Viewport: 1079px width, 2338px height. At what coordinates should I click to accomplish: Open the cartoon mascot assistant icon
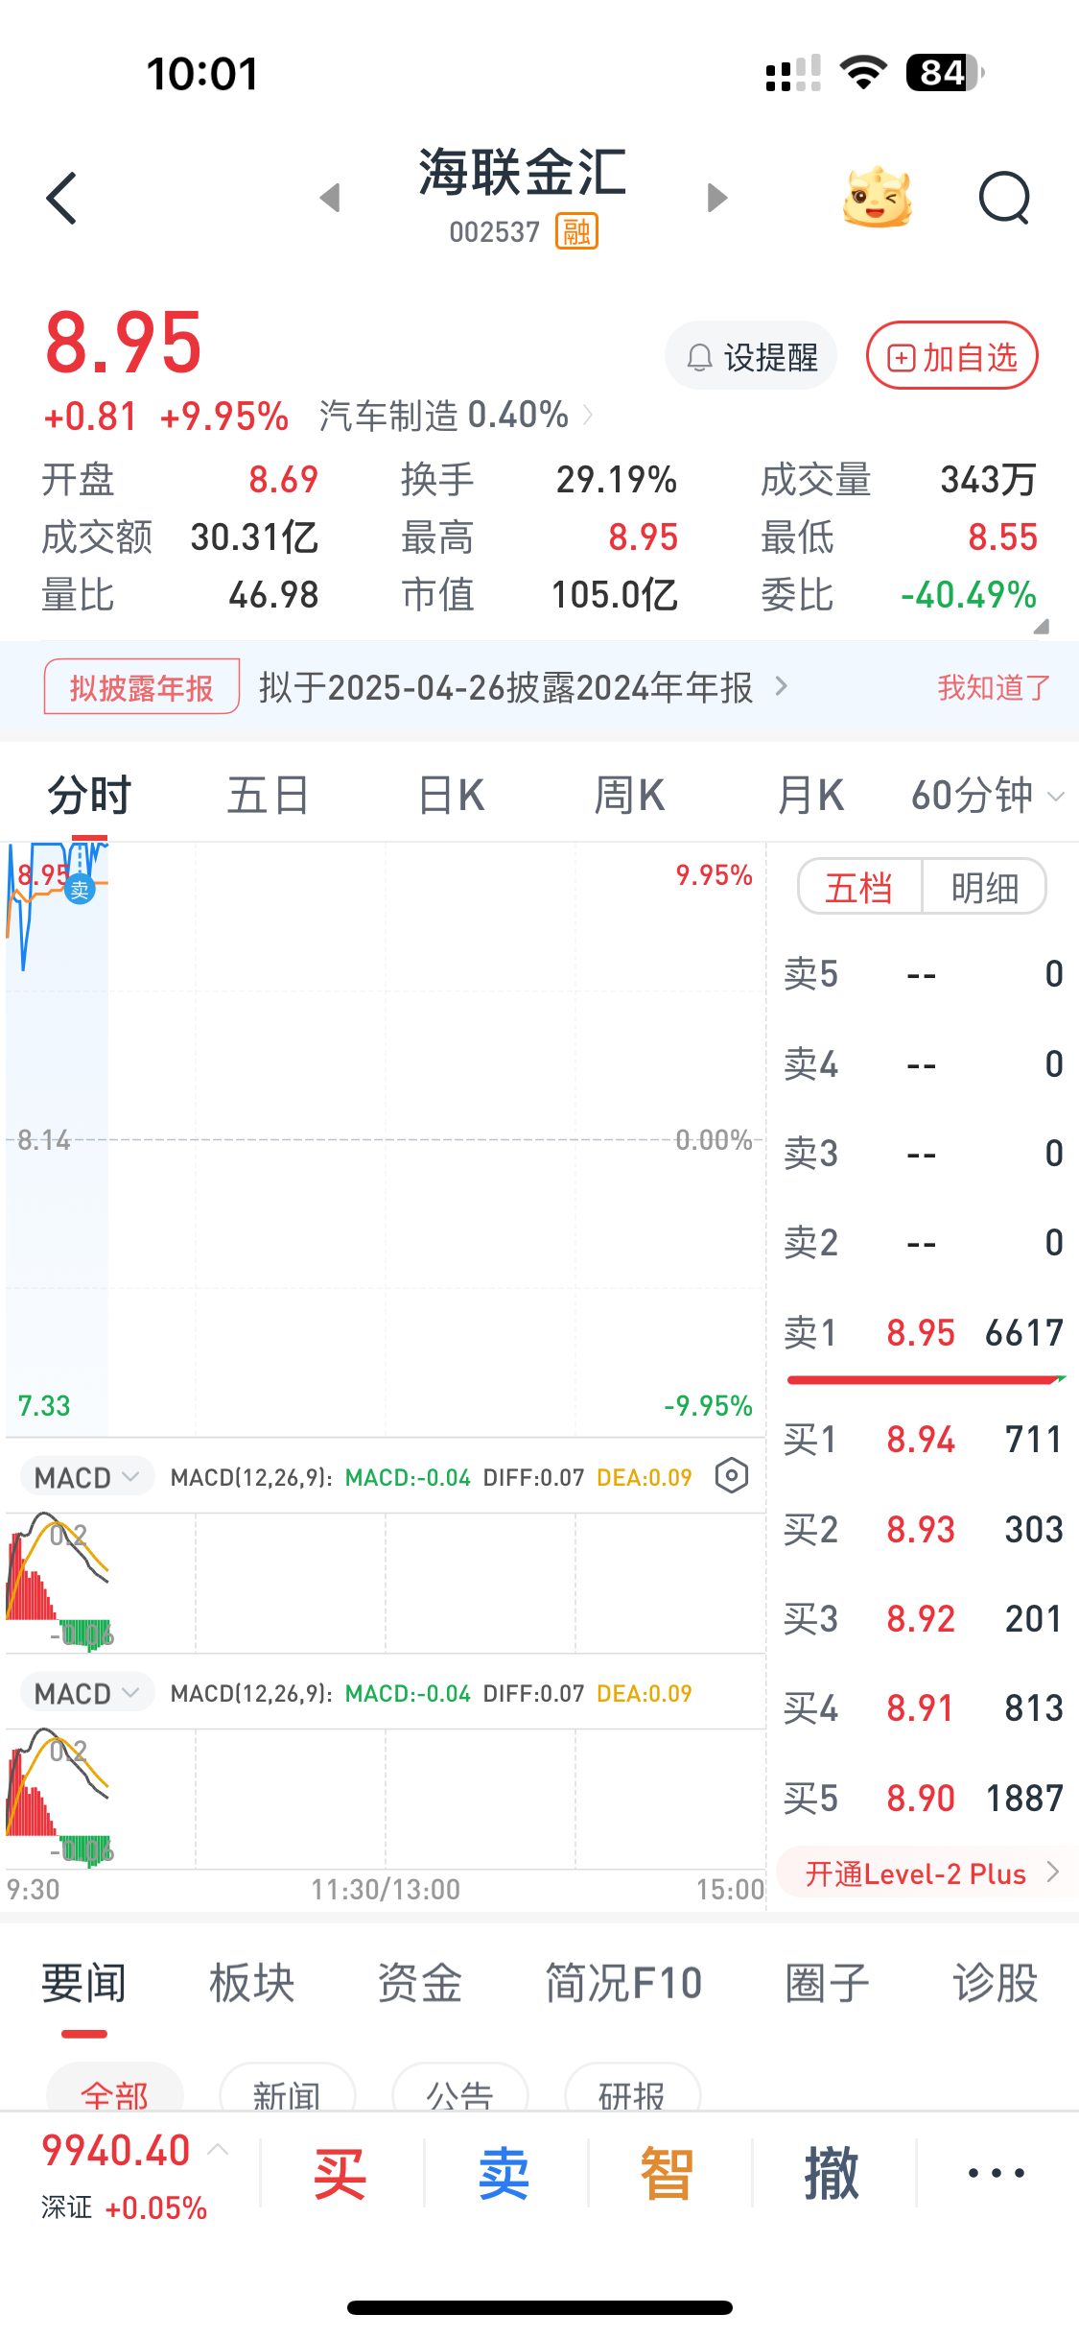pyautogui.click(x=877, y=197)
